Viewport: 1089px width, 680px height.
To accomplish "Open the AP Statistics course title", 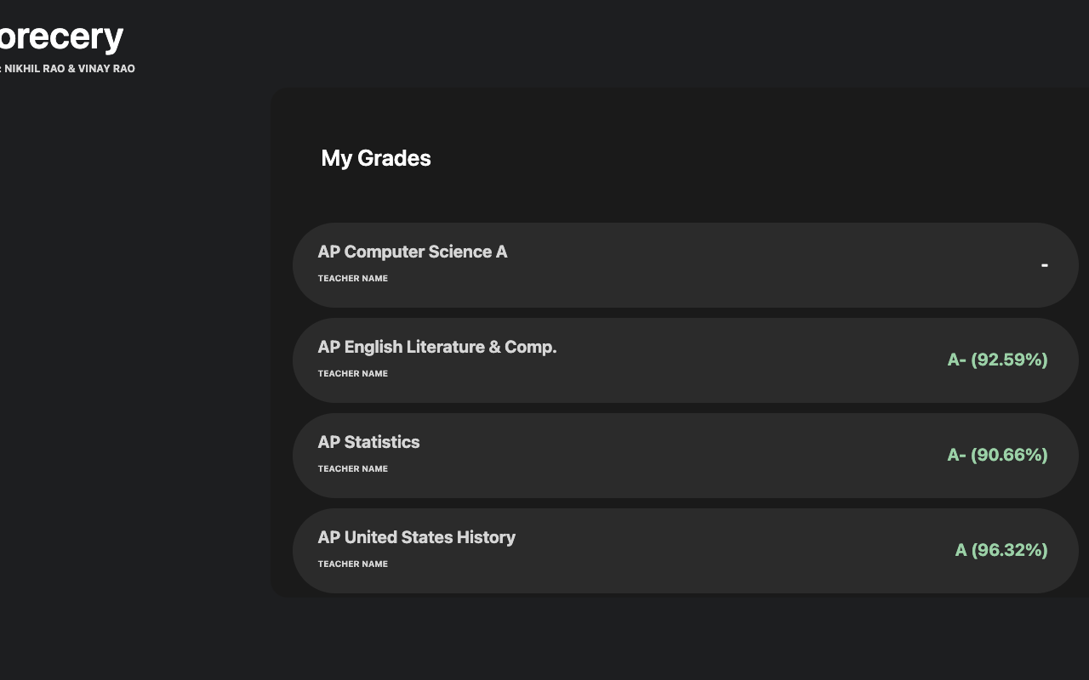I will click(368, 442).
